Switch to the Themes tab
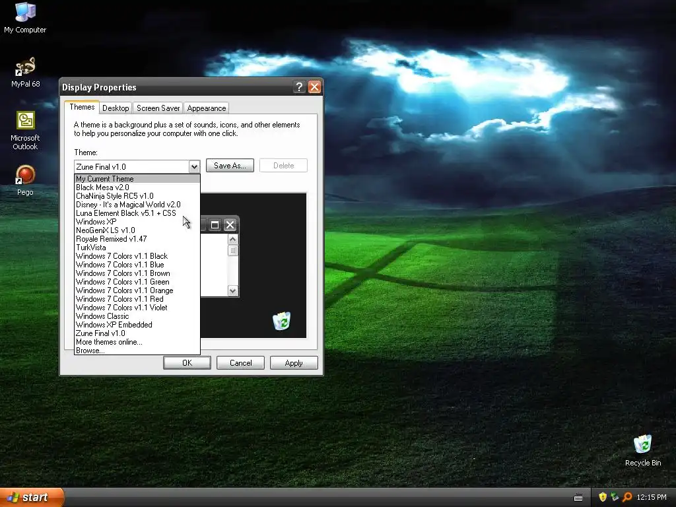The width and height of the screenshot is (676, 507). [x=82, y=108]
